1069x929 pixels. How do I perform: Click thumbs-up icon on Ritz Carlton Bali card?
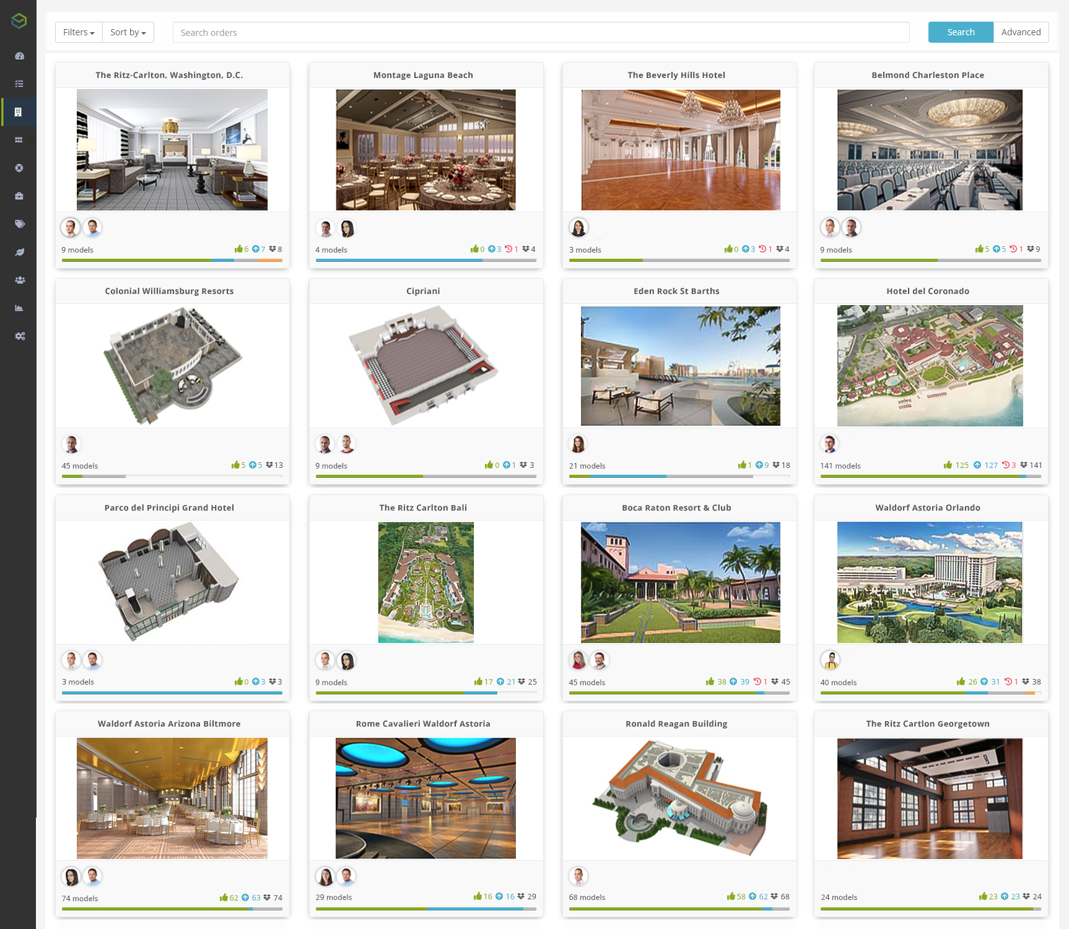pyautogui.click(x=478, y=681)
